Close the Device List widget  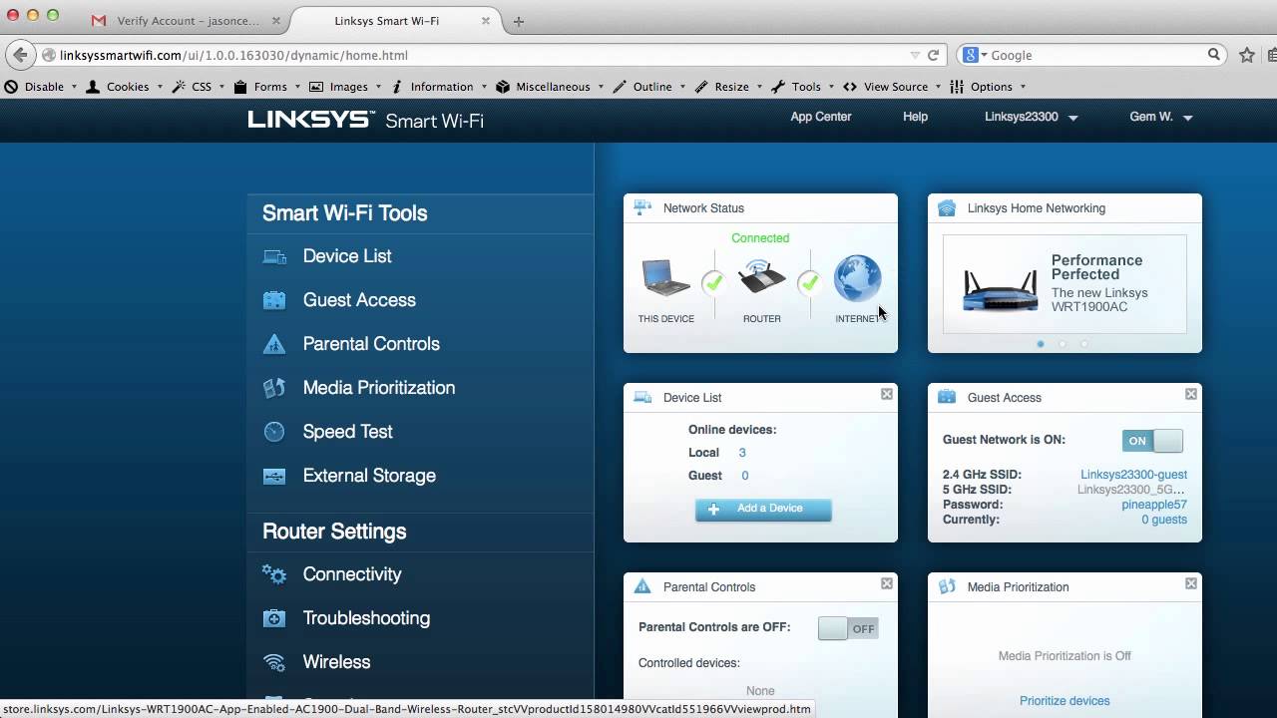pyautogui.click(x=887, y=395)
